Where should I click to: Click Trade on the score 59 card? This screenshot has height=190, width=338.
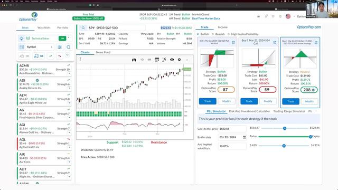(x=249, y=101)
